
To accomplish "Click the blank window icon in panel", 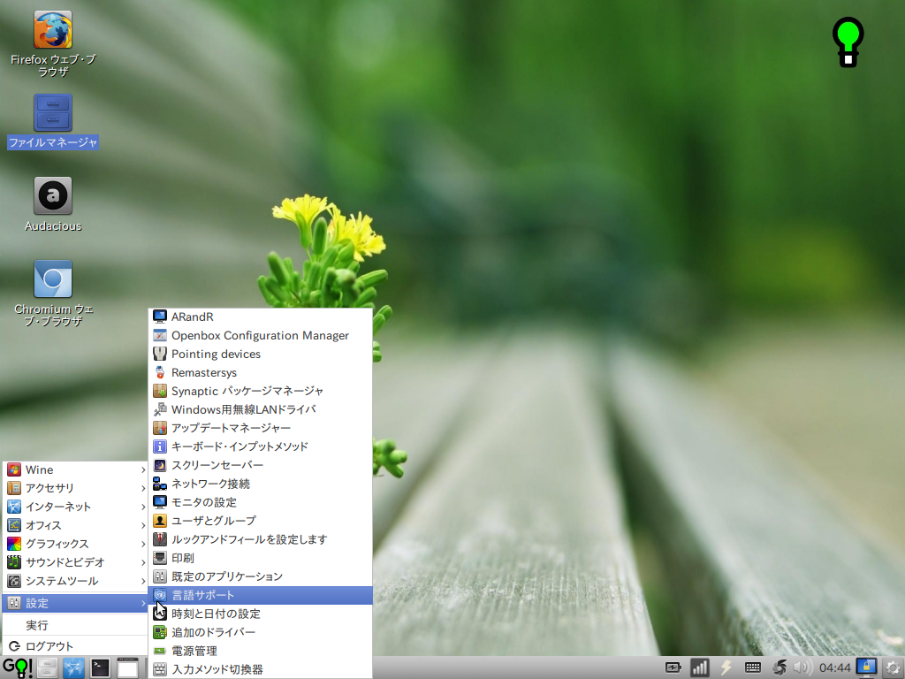I will click(127, 668).
